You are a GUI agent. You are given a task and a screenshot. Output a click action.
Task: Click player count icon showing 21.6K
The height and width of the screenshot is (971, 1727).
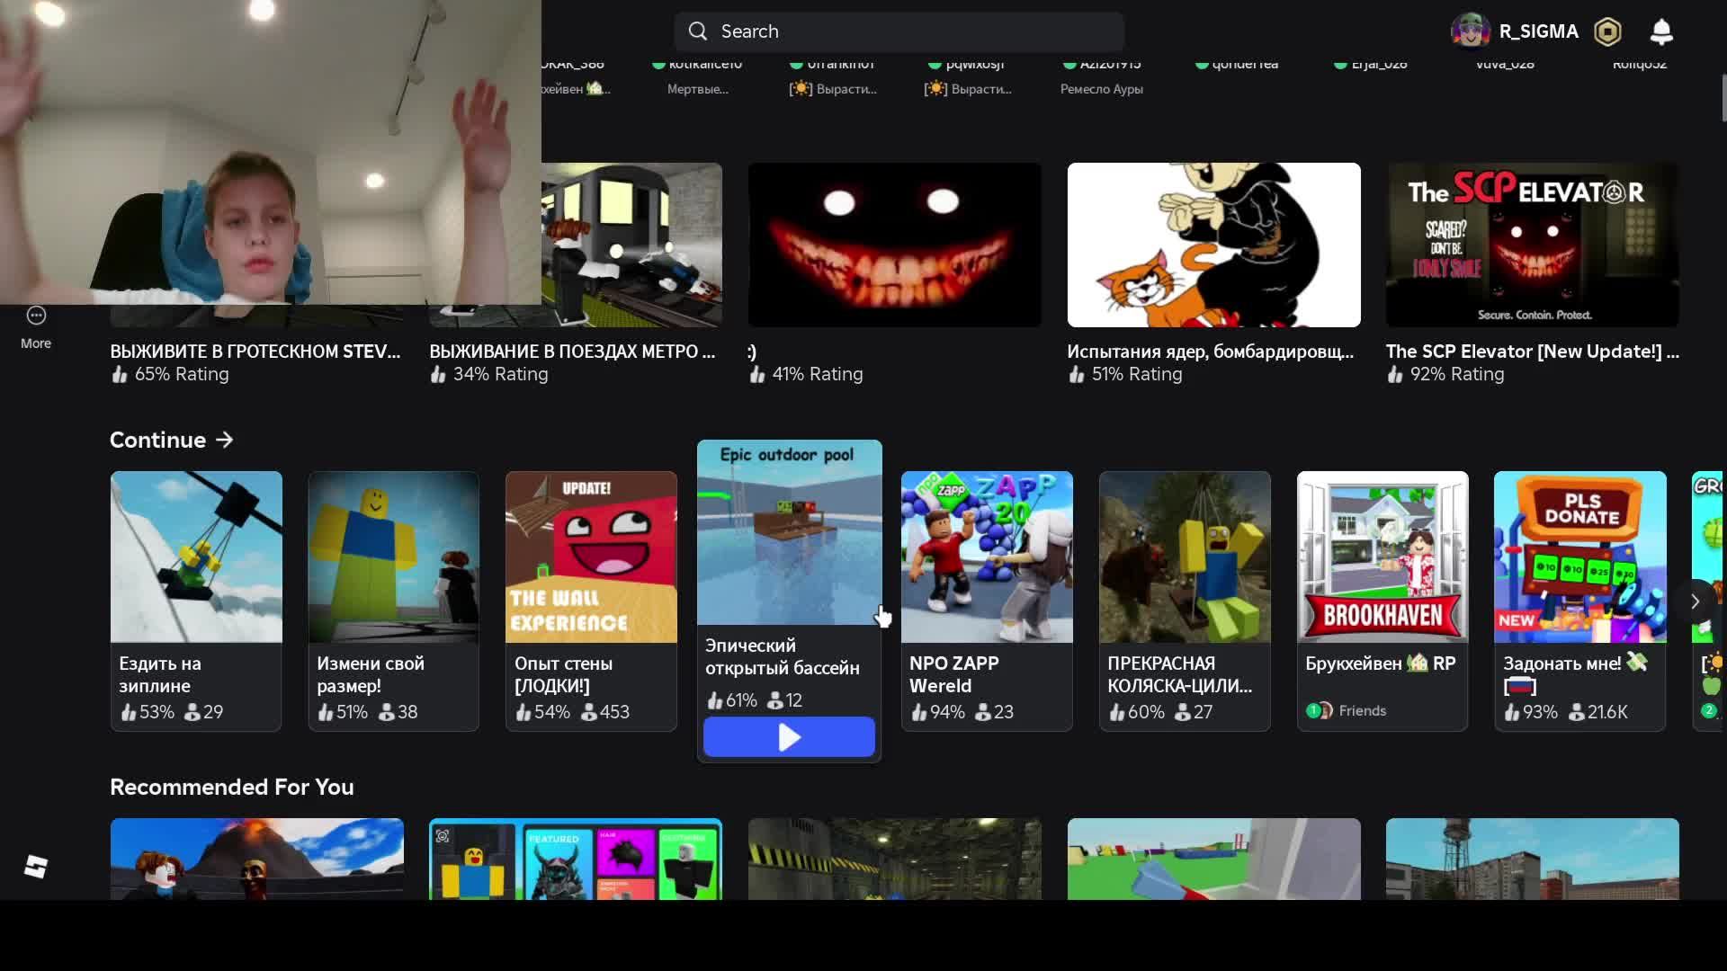click(x=1577, y=712)
